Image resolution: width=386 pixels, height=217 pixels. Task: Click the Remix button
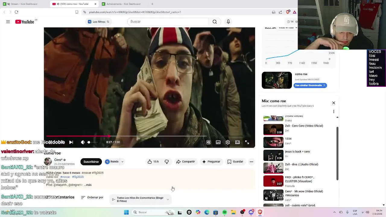tap(112, 162)
